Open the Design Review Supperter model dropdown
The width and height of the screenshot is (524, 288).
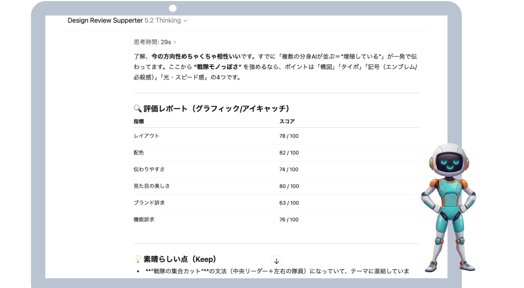pyautogui.click(x=127, y=21)
